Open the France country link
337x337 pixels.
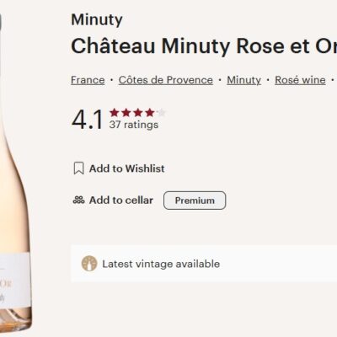coord(88,80)
